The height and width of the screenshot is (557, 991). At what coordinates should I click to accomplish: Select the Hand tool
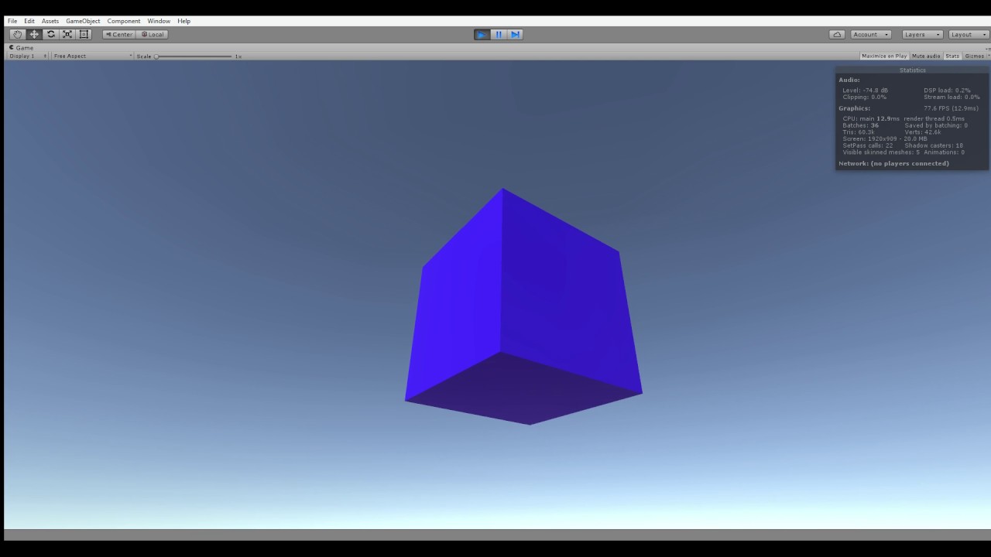click(x=17, y=34)
